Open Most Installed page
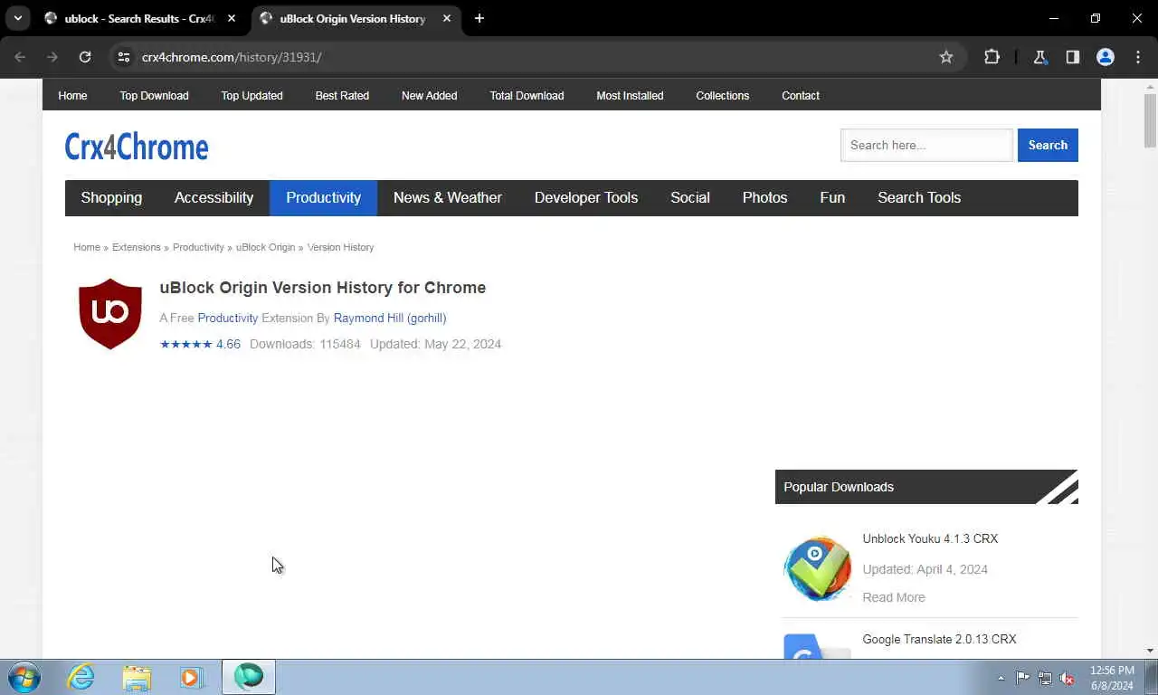Viewport: 1158px width, 695px height. 630,95
